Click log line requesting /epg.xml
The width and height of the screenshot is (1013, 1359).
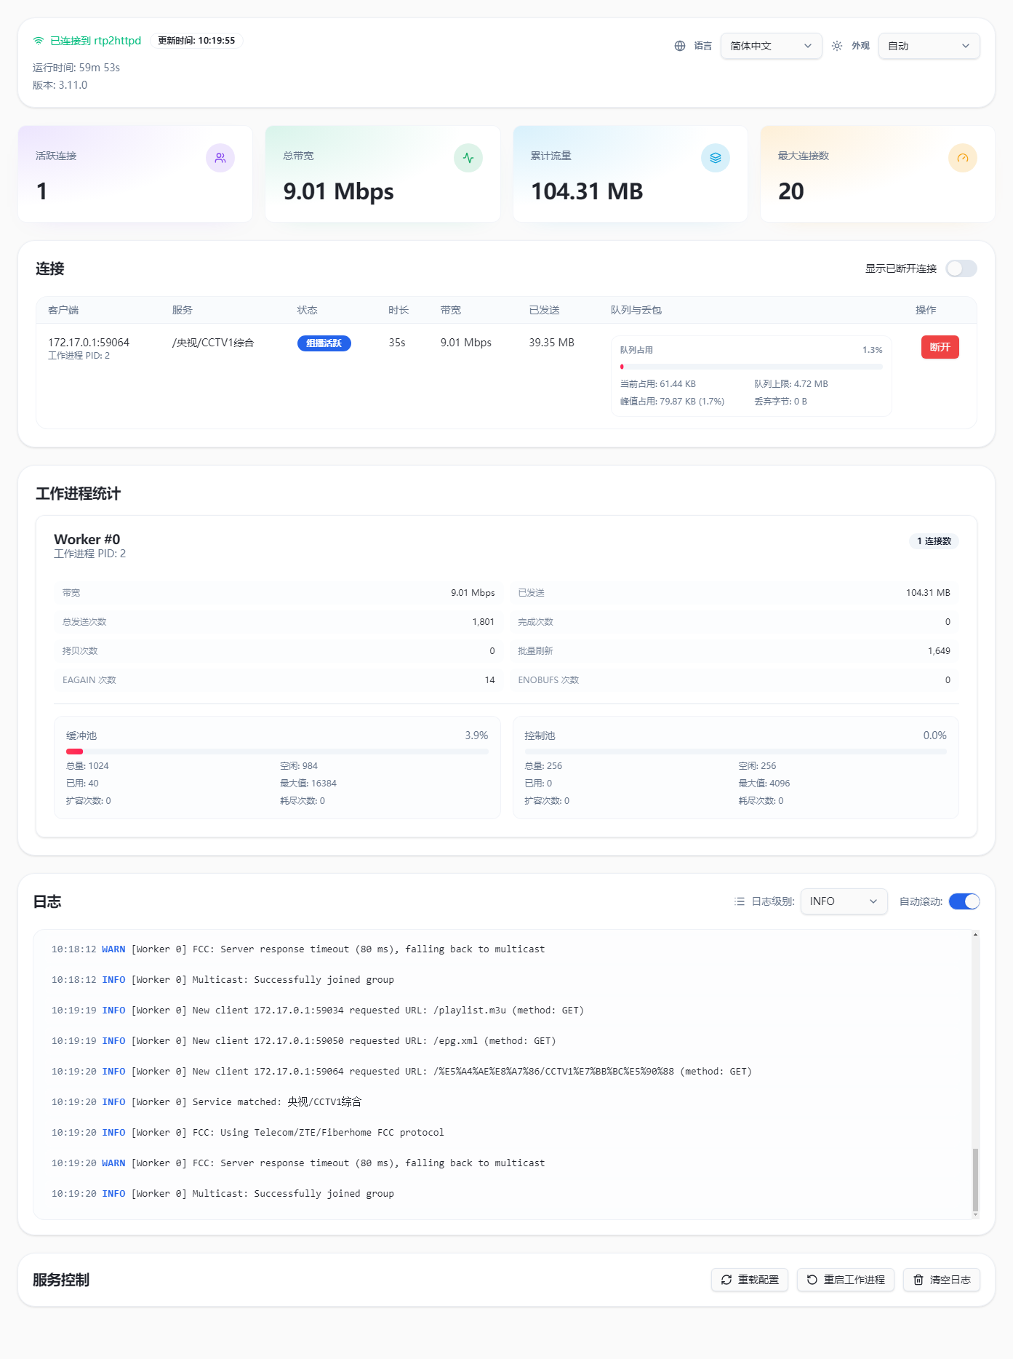(x=304, y=1041)
